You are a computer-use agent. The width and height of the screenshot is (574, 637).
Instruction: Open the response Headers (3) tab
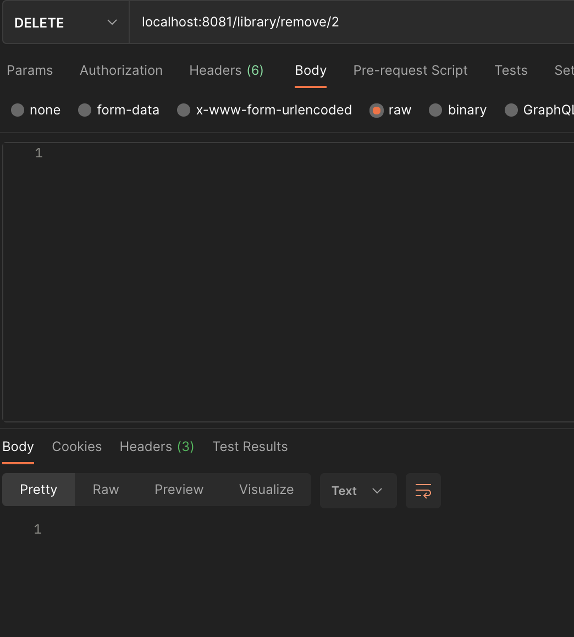(x=157, y=447)
